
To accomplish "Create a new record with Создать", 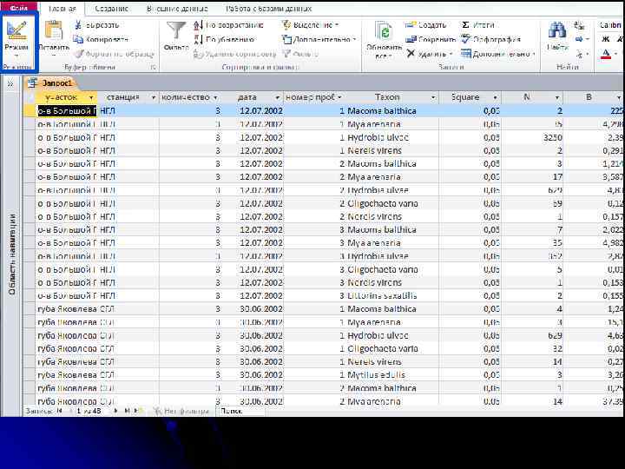I will point(426,25).
